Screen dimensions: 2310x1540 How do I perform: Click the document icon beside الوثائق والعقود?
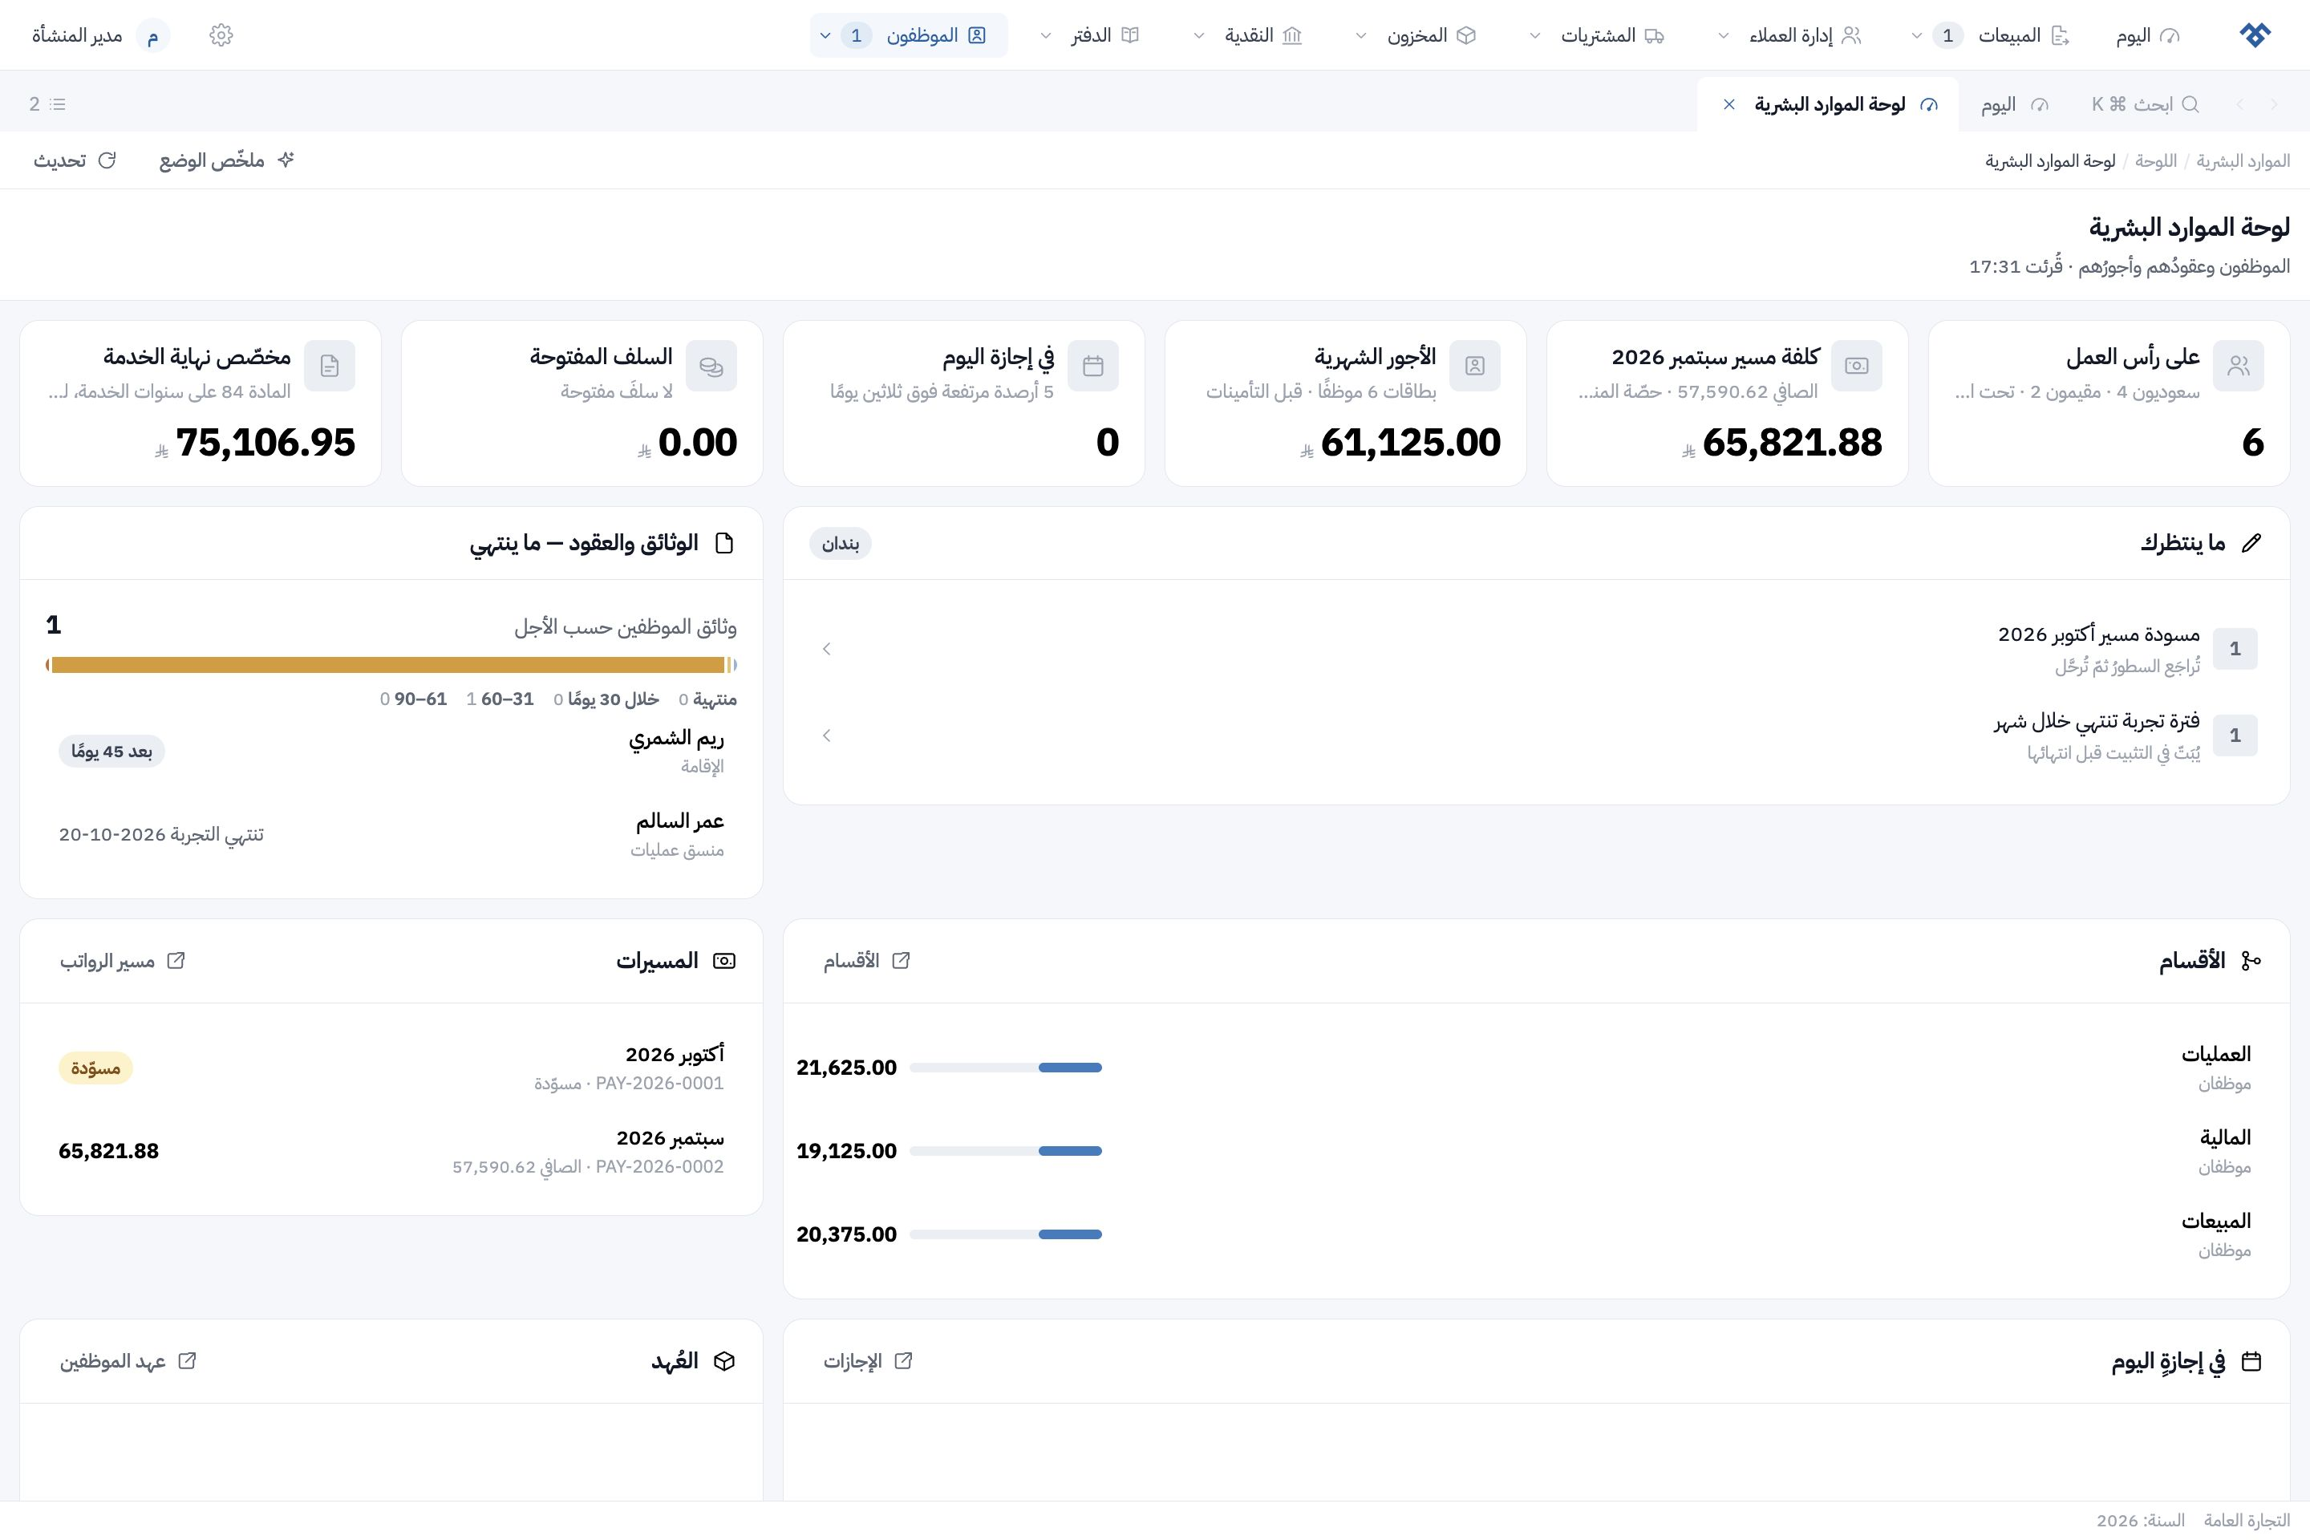pos(725,543)
